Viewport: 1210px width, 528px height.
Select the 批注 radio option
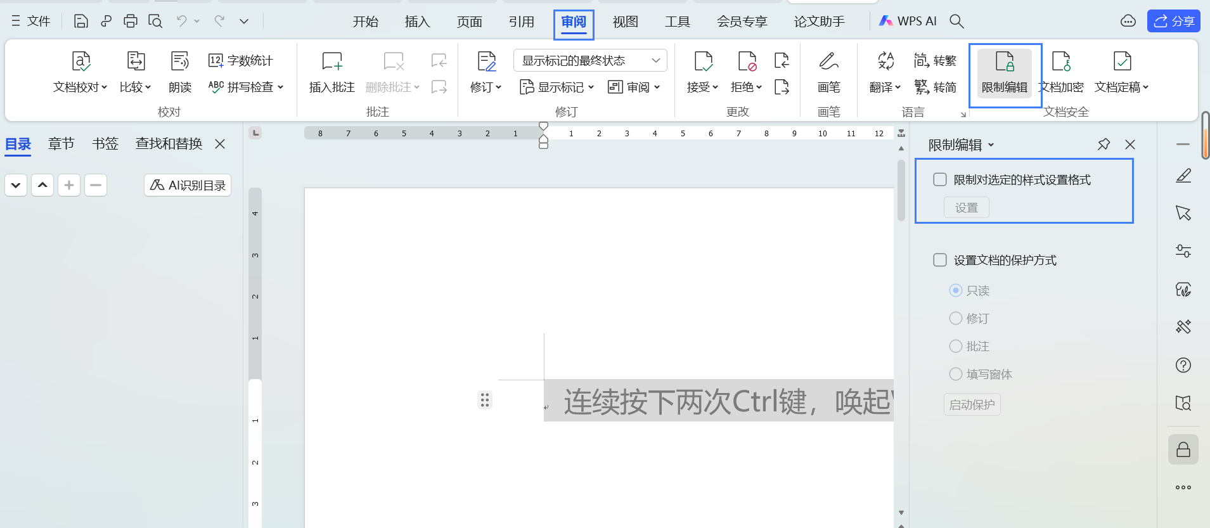coord(956,346)
